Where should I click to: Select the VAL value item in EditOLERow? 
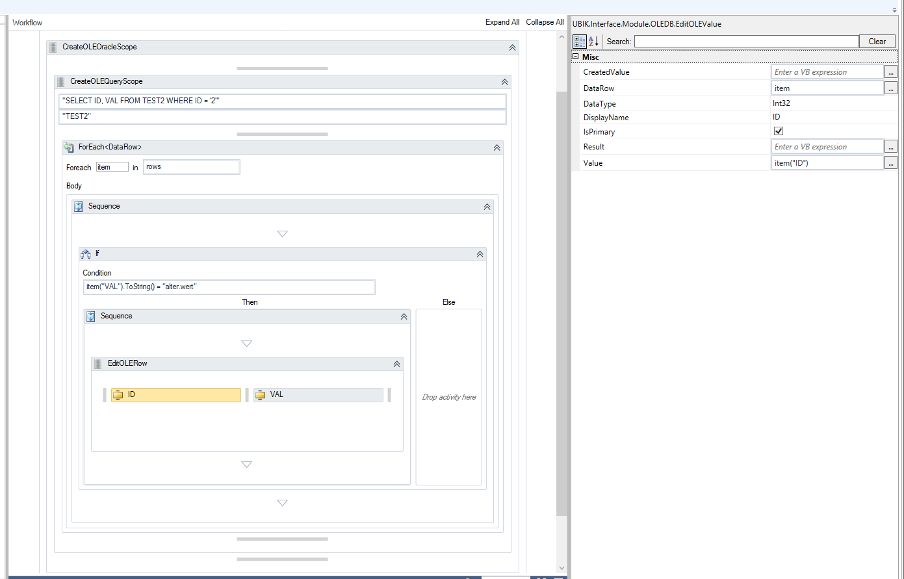click(318, 395)
